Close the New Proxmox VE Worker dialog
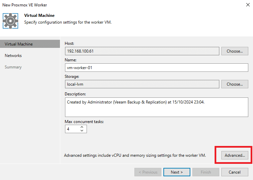 click(248, 5)
